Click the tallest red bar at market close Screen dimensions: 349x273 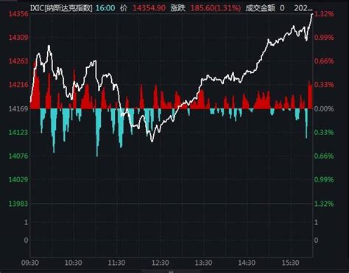click(x=310, y=95)
